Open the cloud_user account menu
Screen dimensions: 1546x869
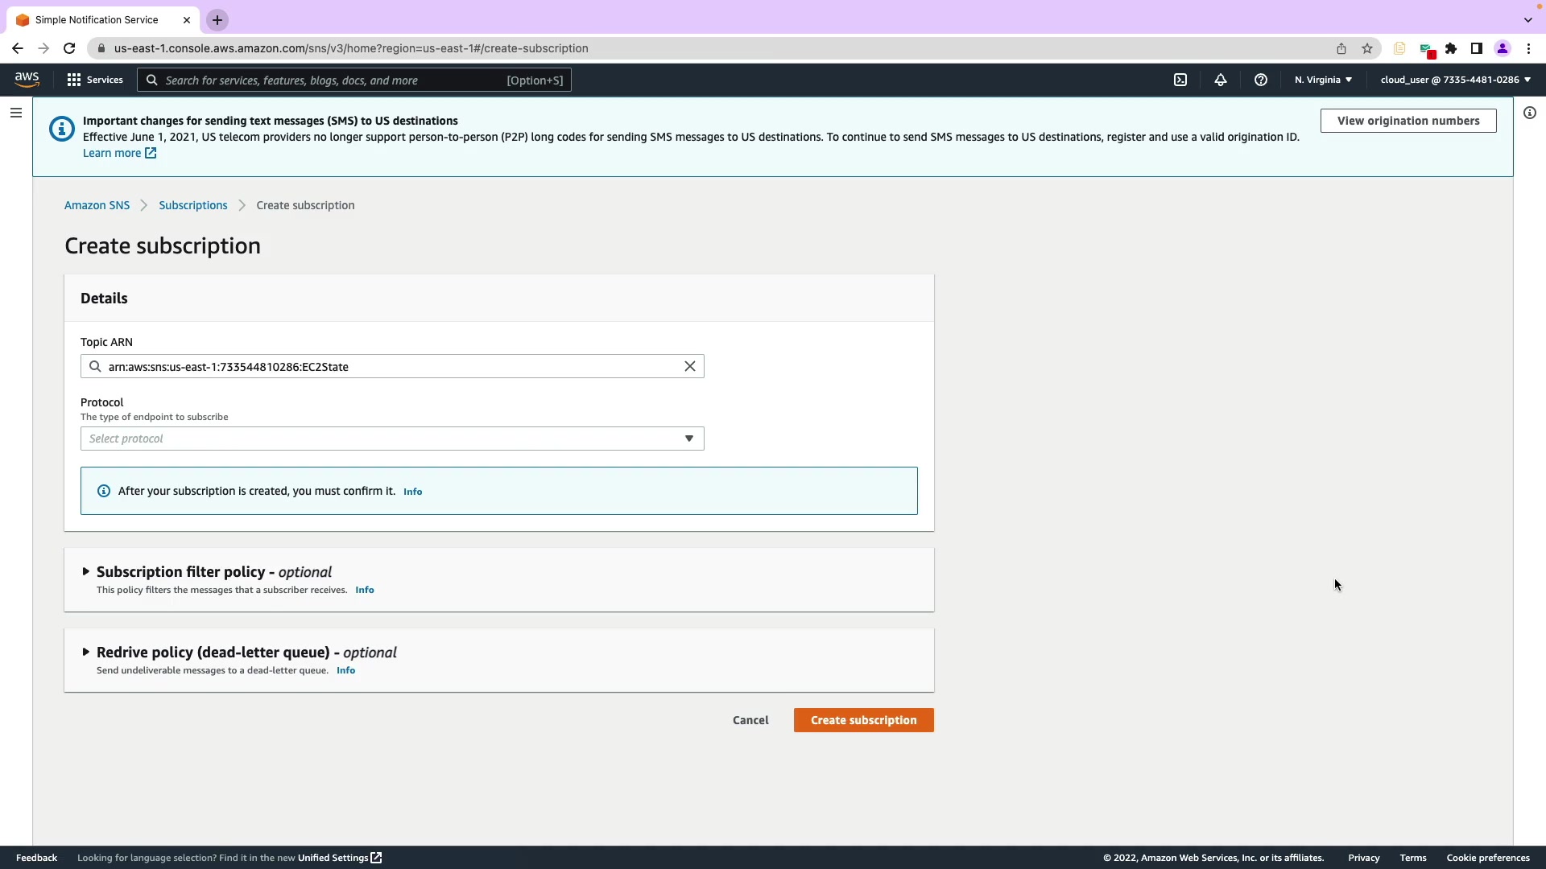(x=1455, y=80)
